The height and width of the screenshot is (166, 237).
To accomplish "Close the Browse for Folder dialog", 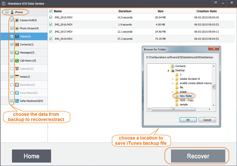I will point(214,48).
